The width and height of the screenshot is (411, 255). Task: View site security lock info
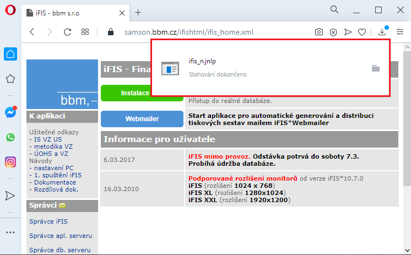click(111, 32)
